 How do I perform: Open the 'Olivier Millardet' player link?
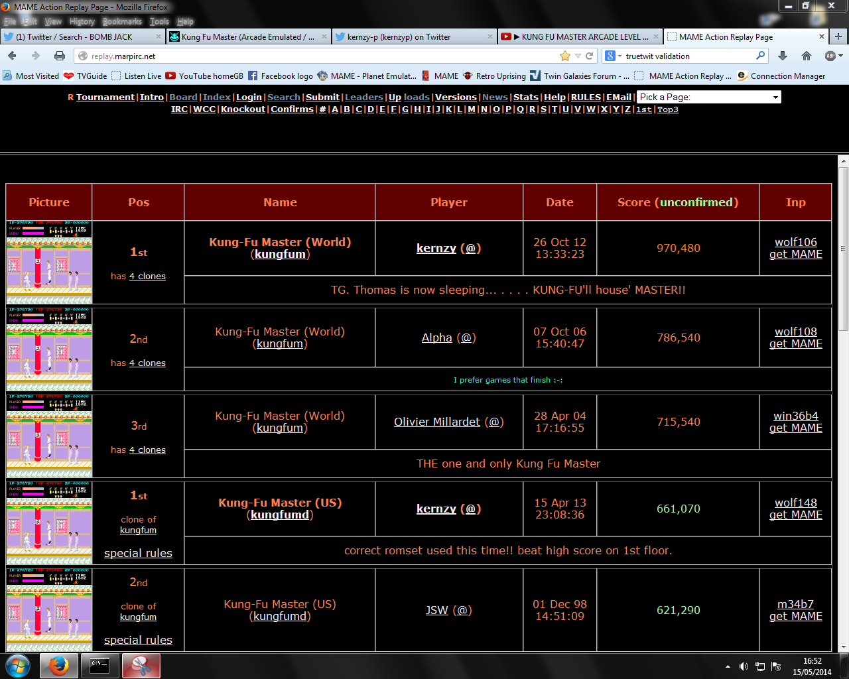pos(436,422)
